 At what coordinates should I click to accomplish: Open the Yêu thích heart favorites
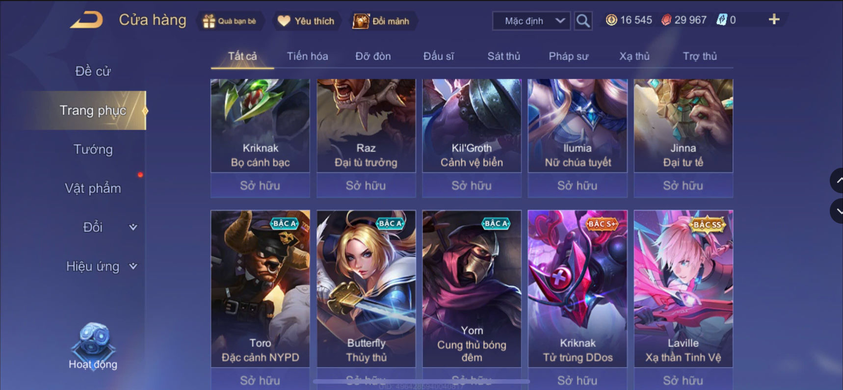(284, 21)
